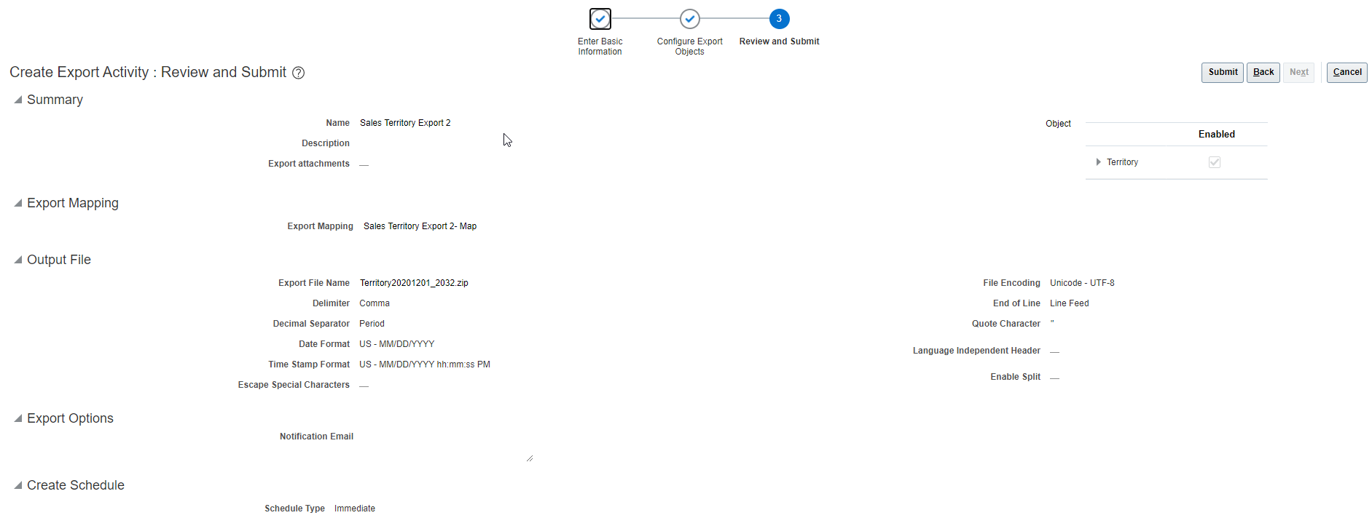Submit the export activity
The height and width of the screenshot is (526, 1372).
tap(1223, 73)
